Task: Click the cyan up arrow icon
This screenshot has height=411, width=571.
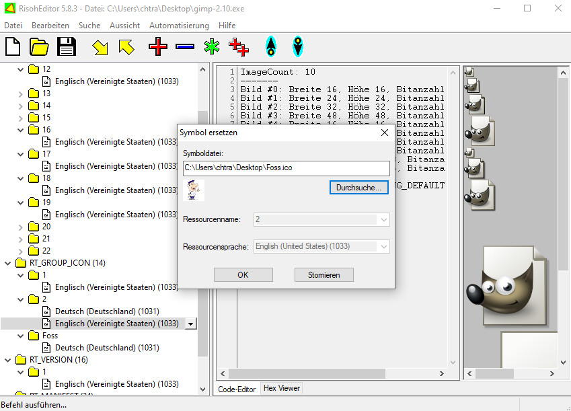Action: click(270, 46)
